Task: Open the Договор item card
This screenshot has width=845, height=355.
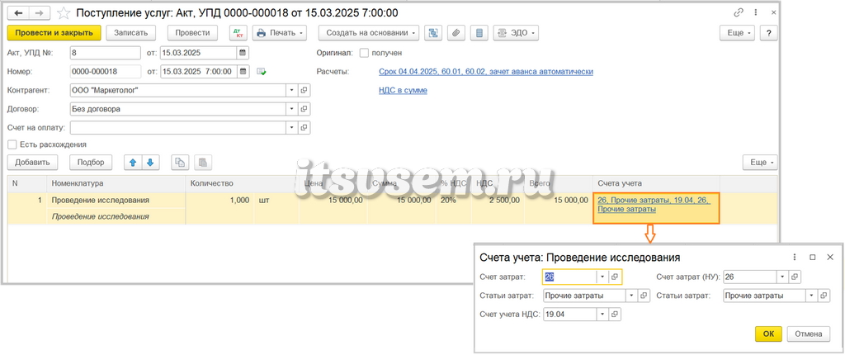Action: pyautogui.click(x=304, y=109)
